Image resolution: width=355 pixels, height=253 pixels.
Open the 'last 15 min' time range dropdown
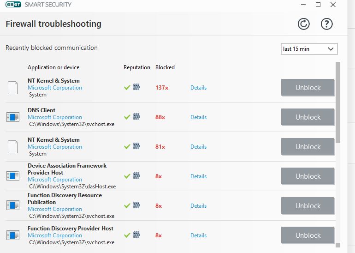(309, 49)
